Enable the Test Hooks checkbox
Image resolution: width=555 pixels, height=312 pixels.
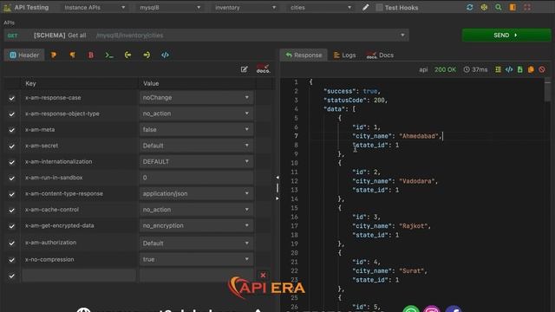[379, 8]
